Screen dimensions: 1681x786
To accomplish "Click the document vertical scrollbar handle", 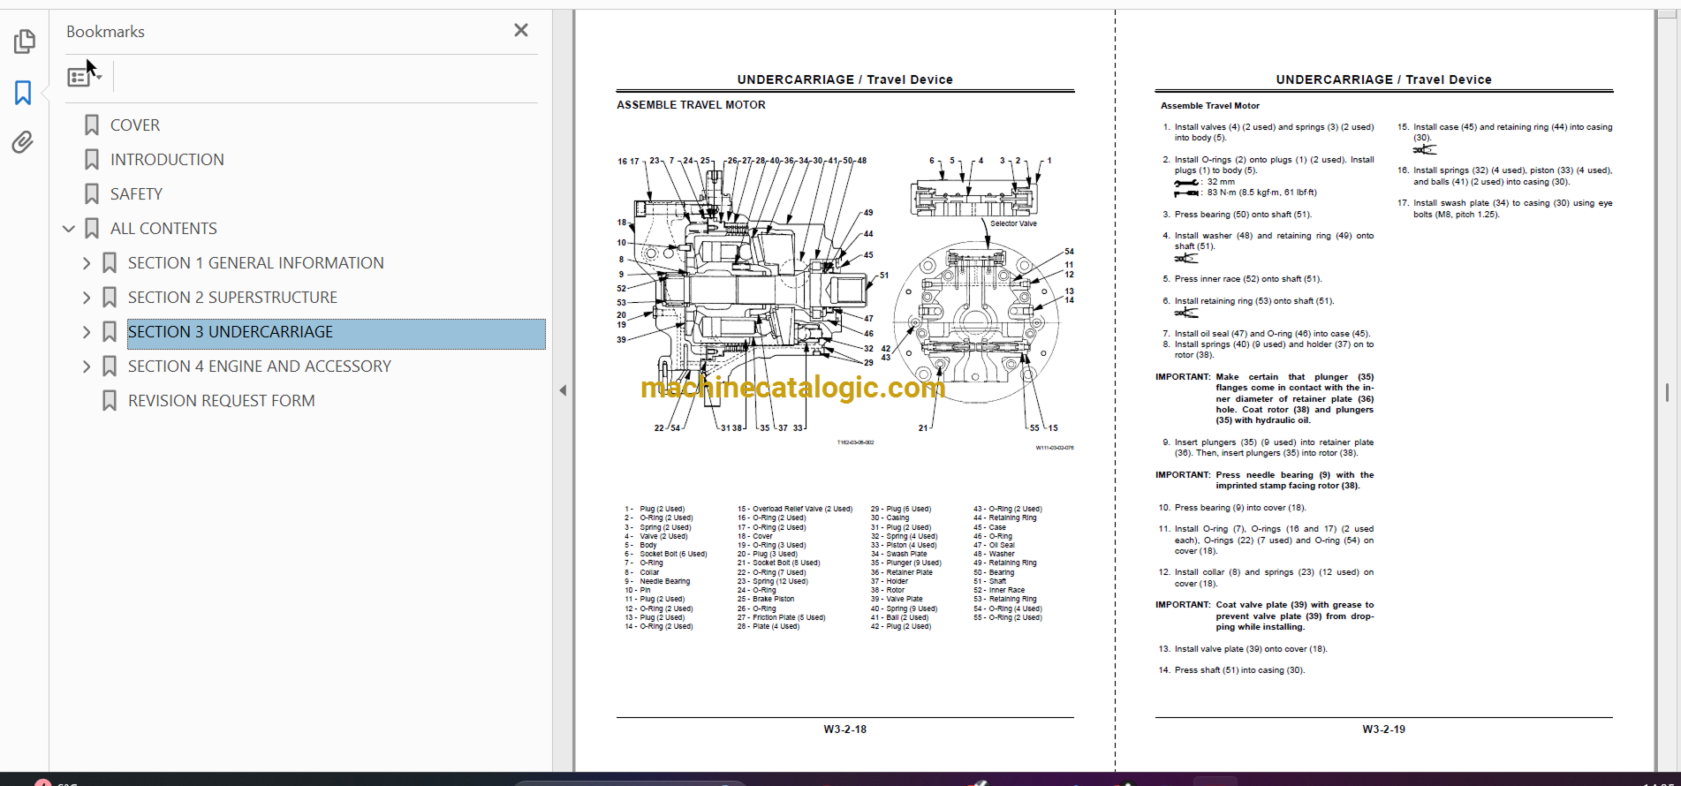I will (x=1667, y=392).
